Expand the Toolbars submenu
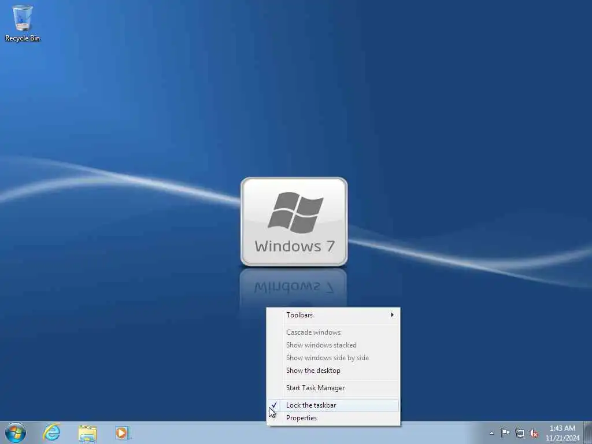 pos(334,315)
